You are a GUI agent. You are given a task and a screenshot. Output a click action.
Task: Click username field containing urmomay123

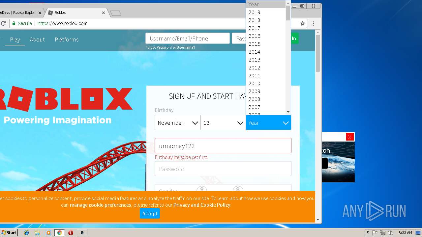[223, 145]
